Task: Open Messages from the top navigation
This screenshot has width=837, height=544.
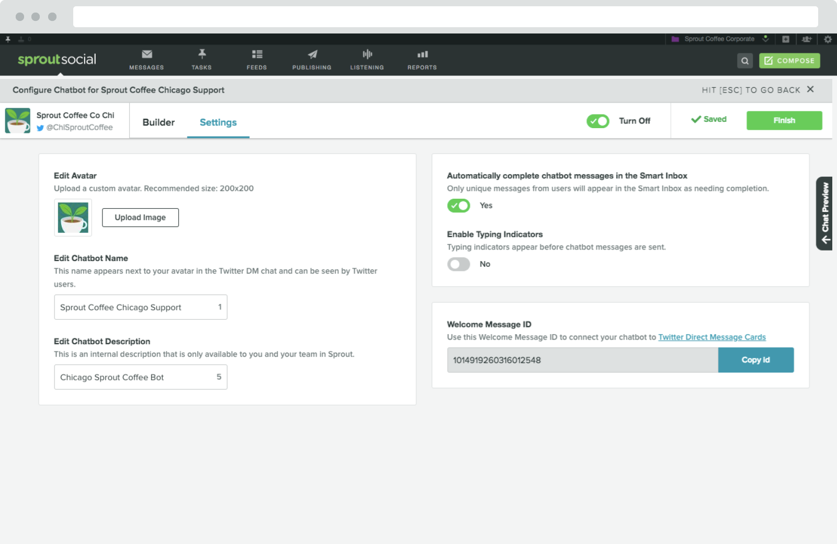Action: [146, 60]
